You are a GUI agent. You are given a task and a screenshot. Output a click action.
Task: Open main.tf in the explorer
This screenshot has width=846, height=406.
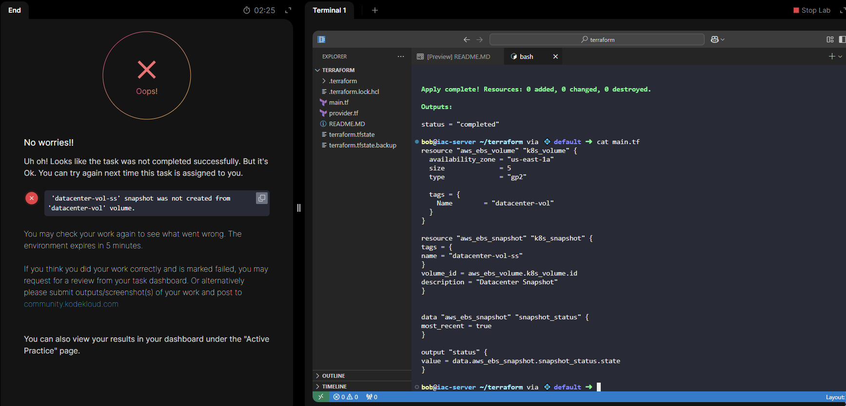click(338, 102)
